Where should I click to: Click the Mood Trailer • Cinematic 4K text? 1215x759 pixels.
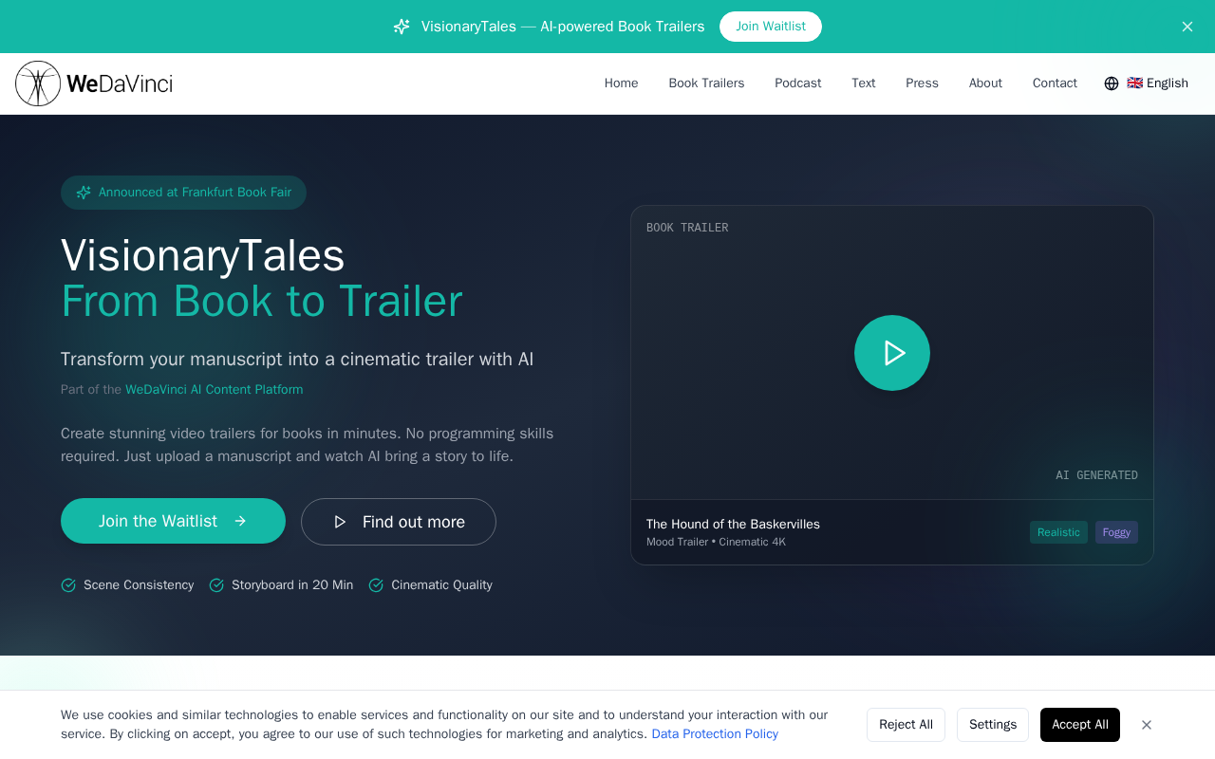716,543
